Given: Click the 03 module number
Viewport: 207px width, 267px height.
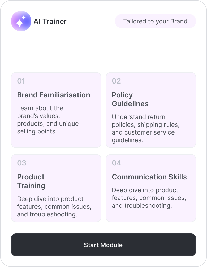Looking at the screenshot, I should (22, 163).
